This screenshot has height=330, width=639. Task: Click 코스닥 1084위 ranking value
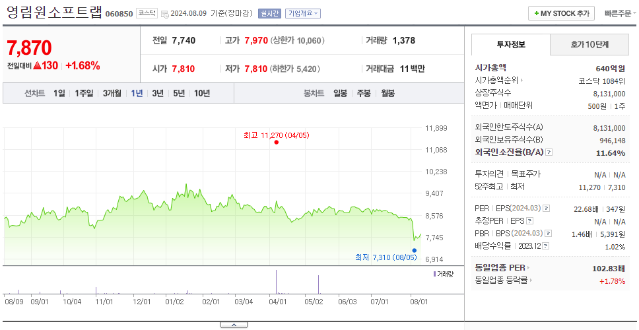point(601,81)
